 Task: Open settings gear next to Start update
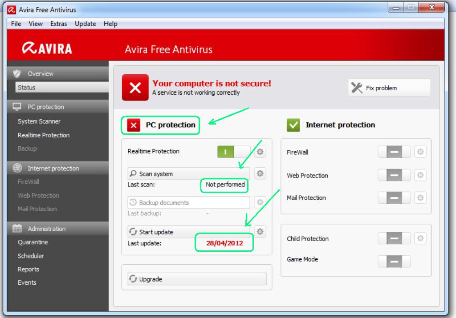260,231
